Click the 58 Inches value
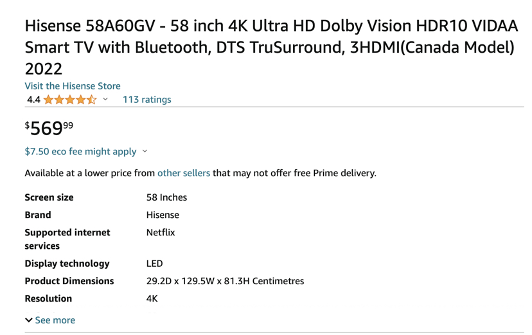532x335 pixels. pyautogui.click(x=166, y=197)
